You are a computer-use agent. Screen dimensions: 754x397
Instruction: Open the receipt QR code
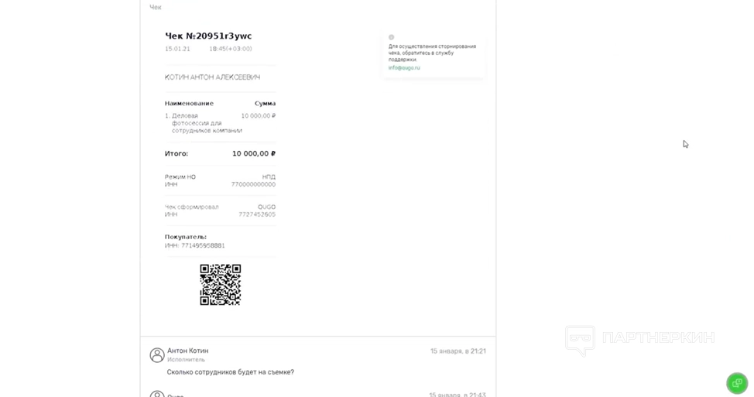point(220,285)
